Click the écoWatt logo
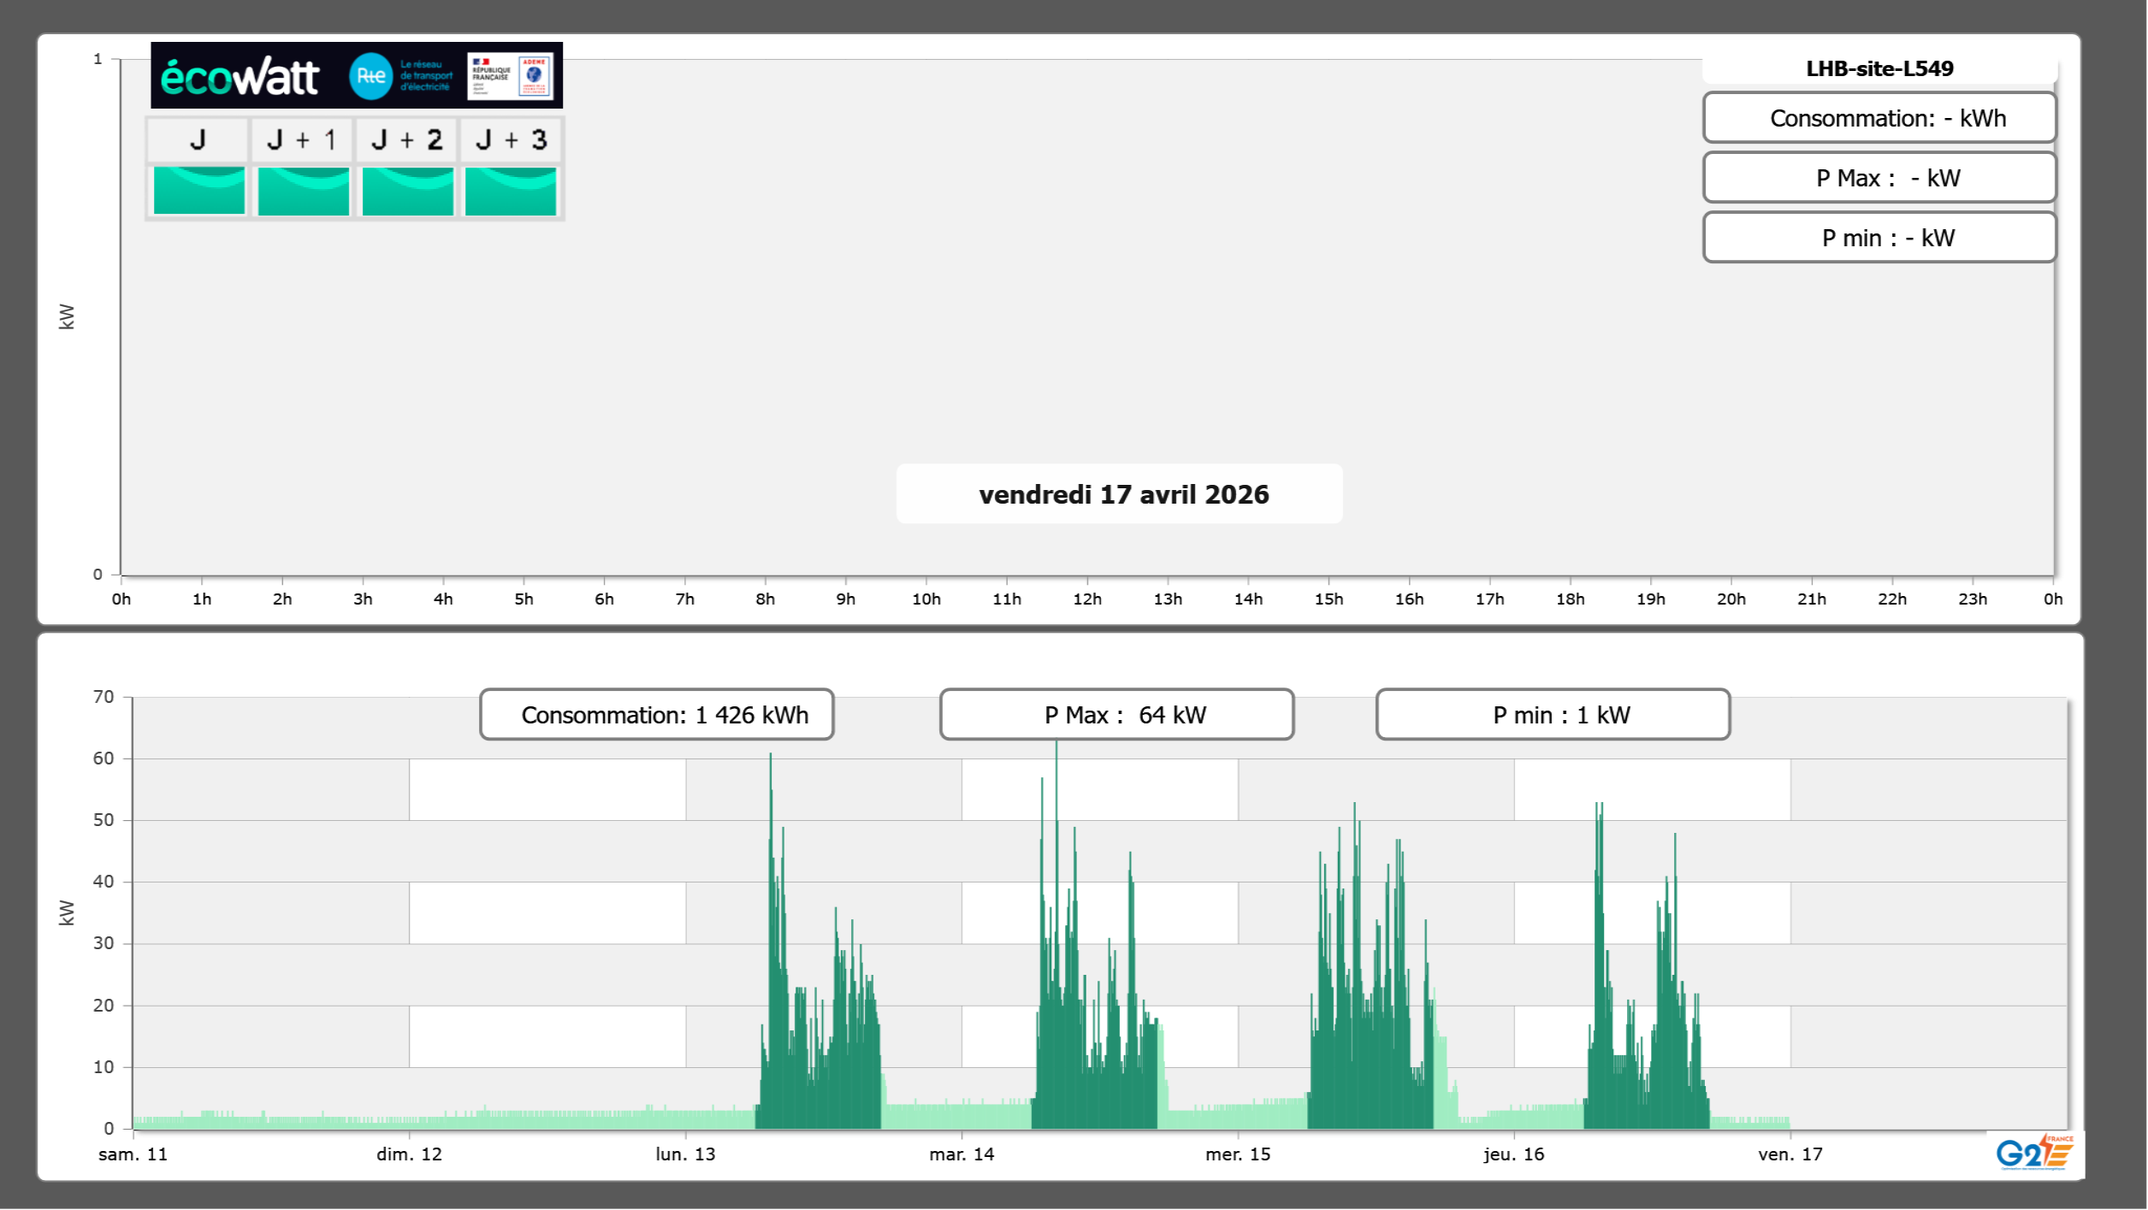 (240, 77)
